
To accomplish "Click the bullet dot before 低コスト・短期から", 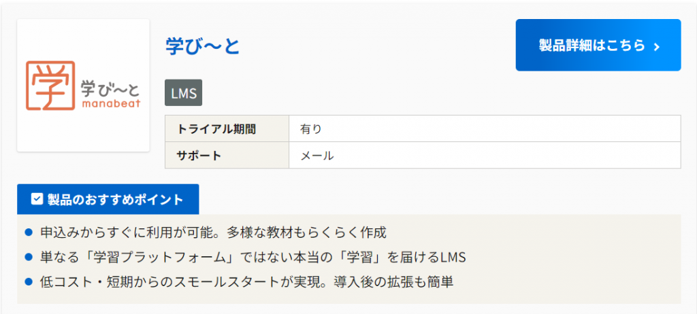I will pos(29,281).
